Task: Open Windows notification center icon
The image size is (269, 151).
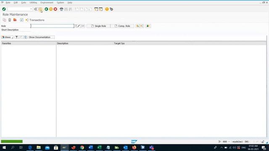Action: tap(264, 147)
